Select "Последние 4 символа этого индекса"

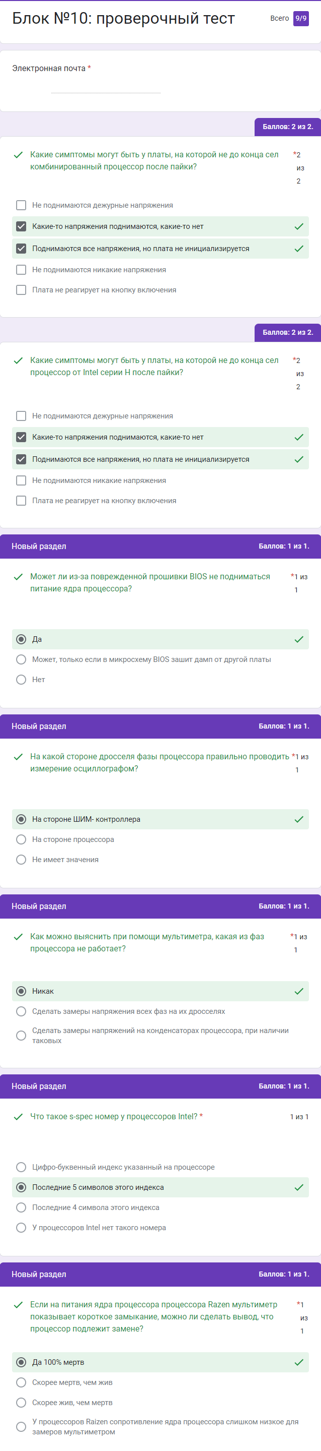21,1207
